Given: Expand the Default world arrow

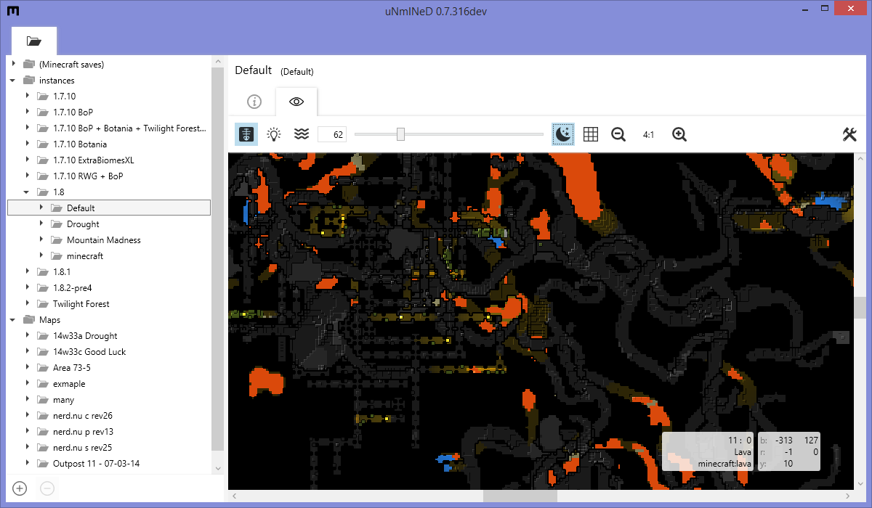Looking at the screenshot, I should point(41,208).
